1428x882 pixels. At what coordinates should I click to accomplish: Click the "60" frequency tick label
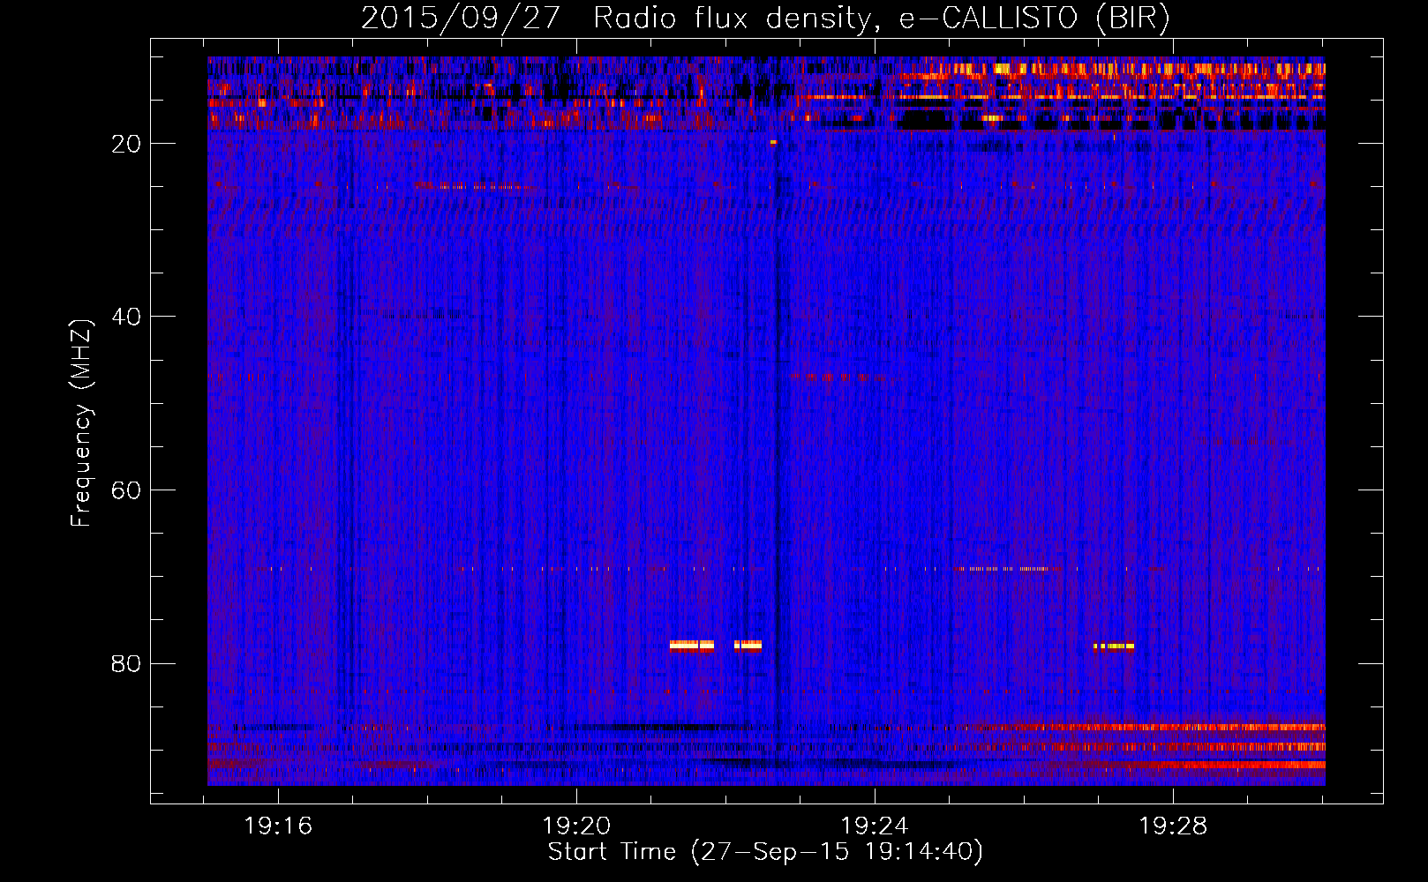(127, 490)
